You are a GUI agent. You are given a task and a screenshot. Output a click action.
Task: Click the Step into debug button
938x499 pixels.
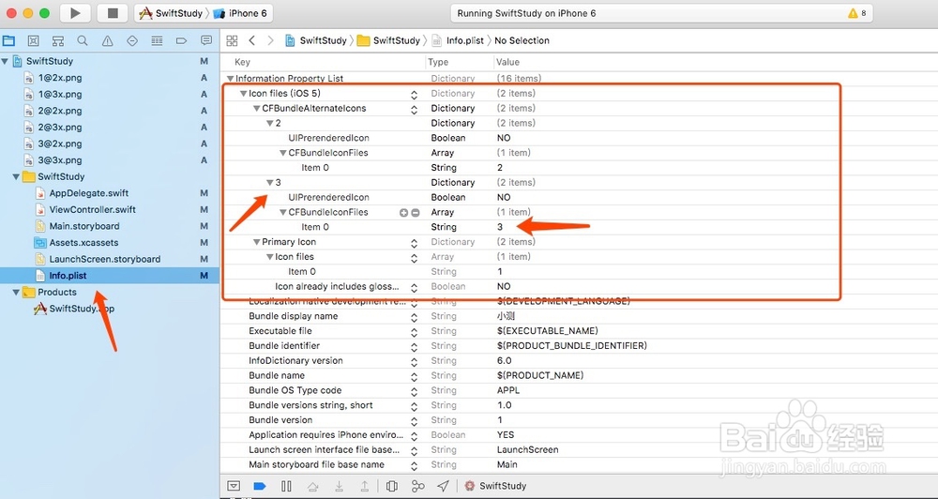(x=339, y=486)
